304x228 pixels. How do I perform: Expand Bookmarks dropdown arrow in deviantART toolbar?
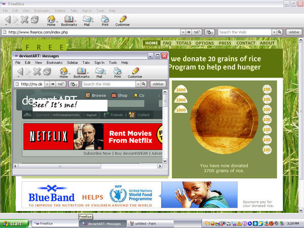coord(88,73)
